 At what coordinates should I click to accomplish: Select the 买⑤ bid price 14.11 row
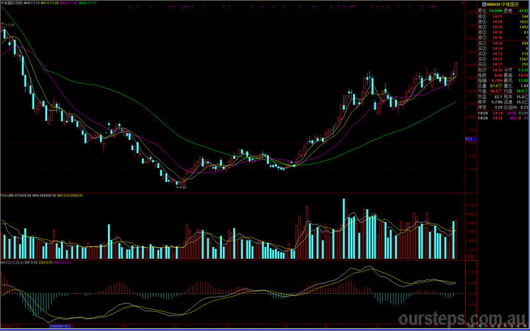503,64
